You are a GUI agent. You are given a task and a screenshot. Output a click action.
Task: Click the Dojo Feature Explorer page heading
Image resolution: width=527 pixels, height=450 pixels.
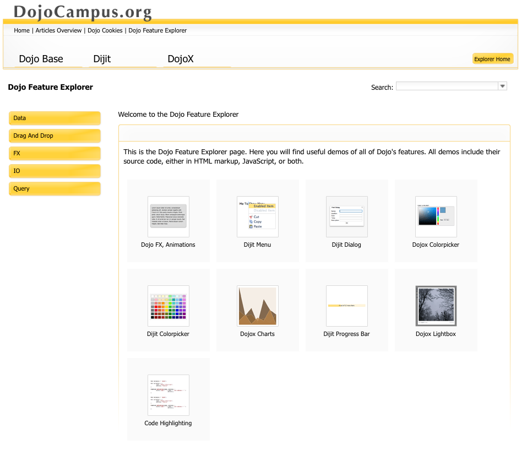coord(51,87)
